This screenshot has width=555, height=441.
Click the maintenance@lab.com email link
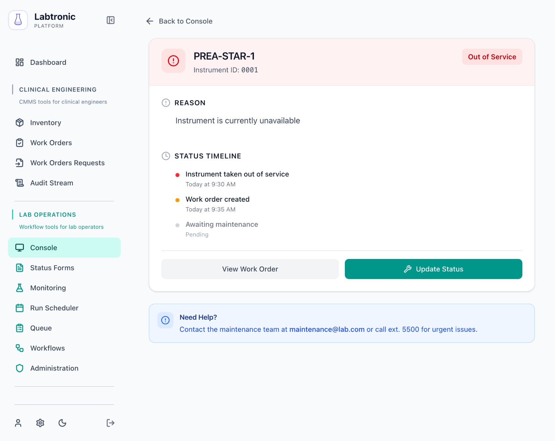pos(327,329)
